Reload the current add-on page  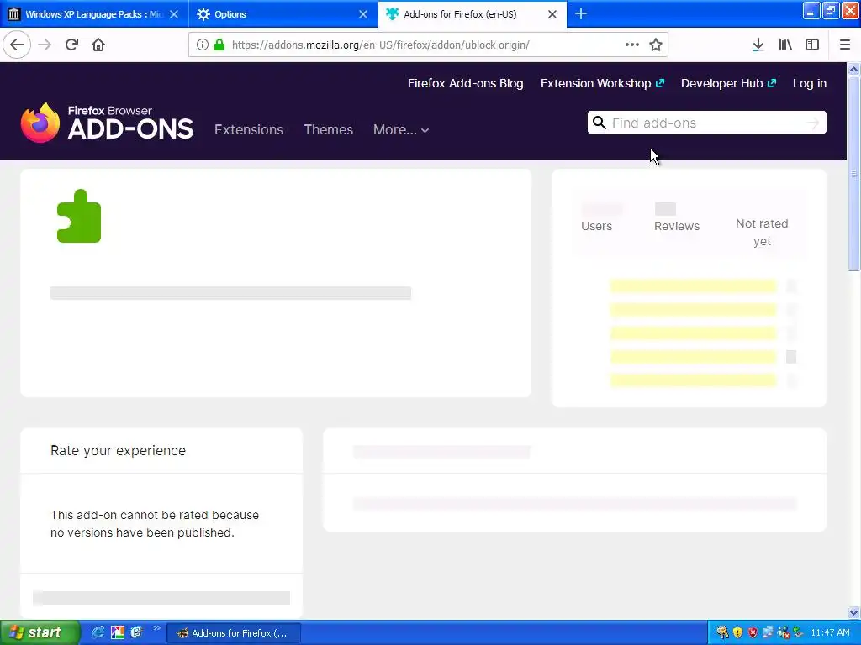tap(71, 45)
